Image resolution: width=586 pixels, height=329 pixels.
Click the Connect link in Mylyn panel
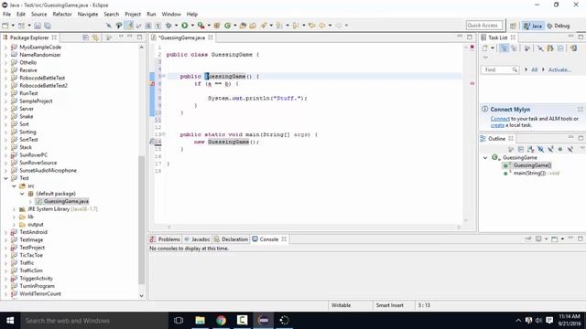coord(500,119)
